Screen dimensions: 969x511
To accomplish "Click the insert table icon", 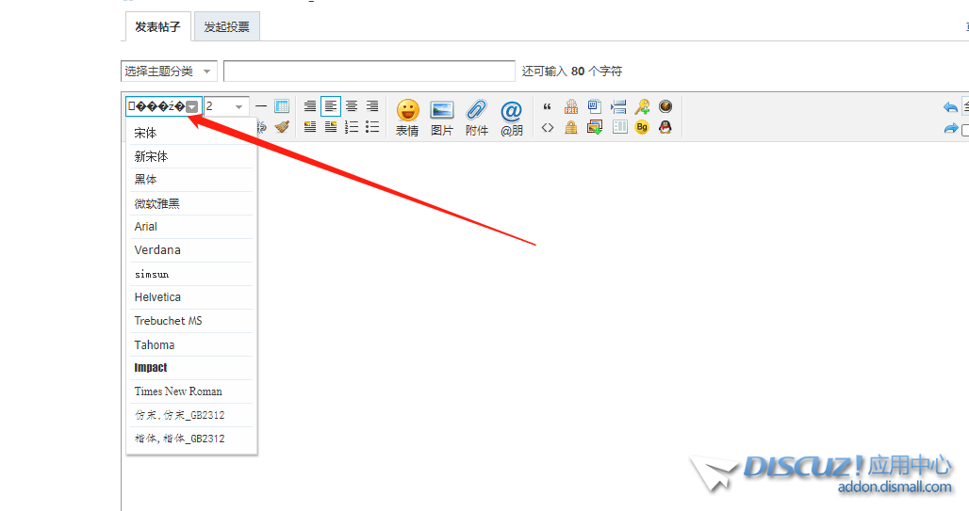I will pyautogui.click(x=282, y=107).
